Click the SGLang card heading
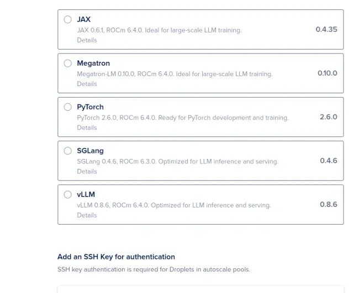Viewport: 359px width, 293px height. (90, 151)
